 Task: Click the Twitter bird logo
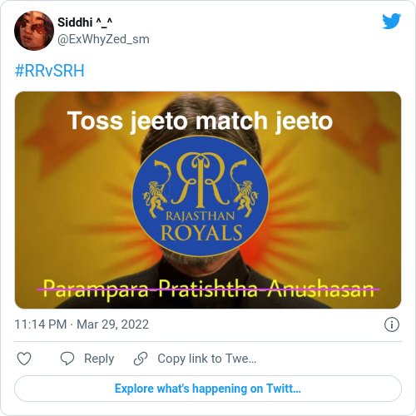point(391,21)
